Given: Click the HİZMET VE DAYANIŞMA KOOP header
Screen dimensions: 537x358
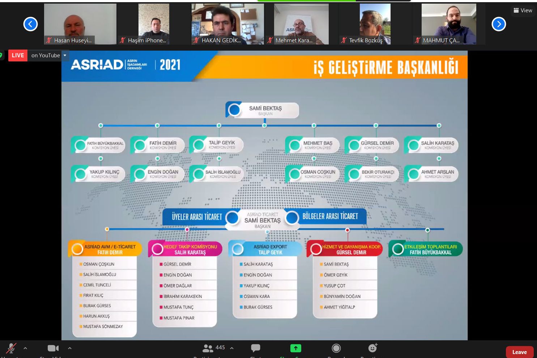Looking at the screenshot, I should pyautogui.click(x=345, y=249).
